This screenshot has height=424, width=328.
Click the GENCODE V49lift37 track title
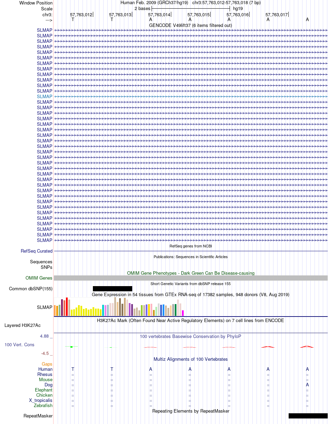[191, 25]
